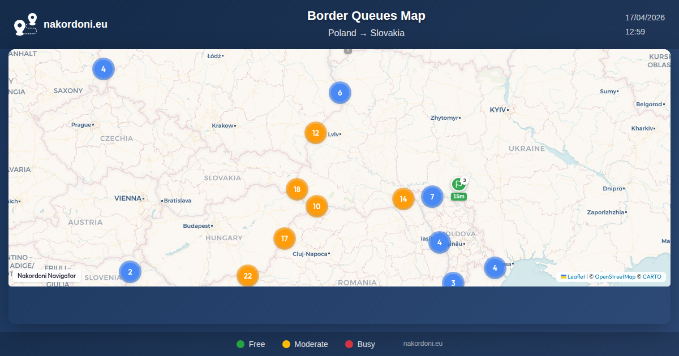Click the Nakordoni Navigator label
Image resolution: width=679 pixels, height=356 pixels.
tap(47, 276)
